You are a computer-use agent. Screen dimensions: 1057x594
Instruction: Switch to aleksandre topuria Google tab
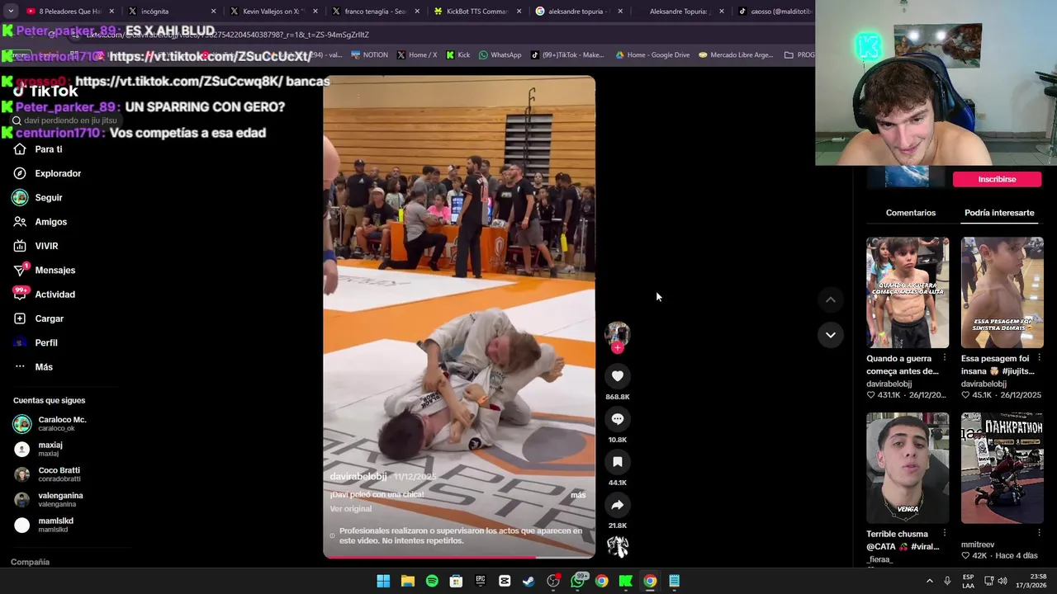click(578, 12)
